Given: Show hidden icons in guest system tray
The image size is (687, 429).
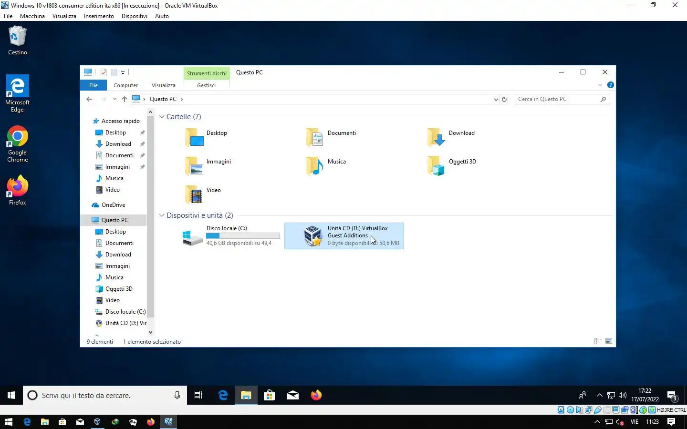Looking at the screenshot, I should pyautogui.click(x=600, y=395).
